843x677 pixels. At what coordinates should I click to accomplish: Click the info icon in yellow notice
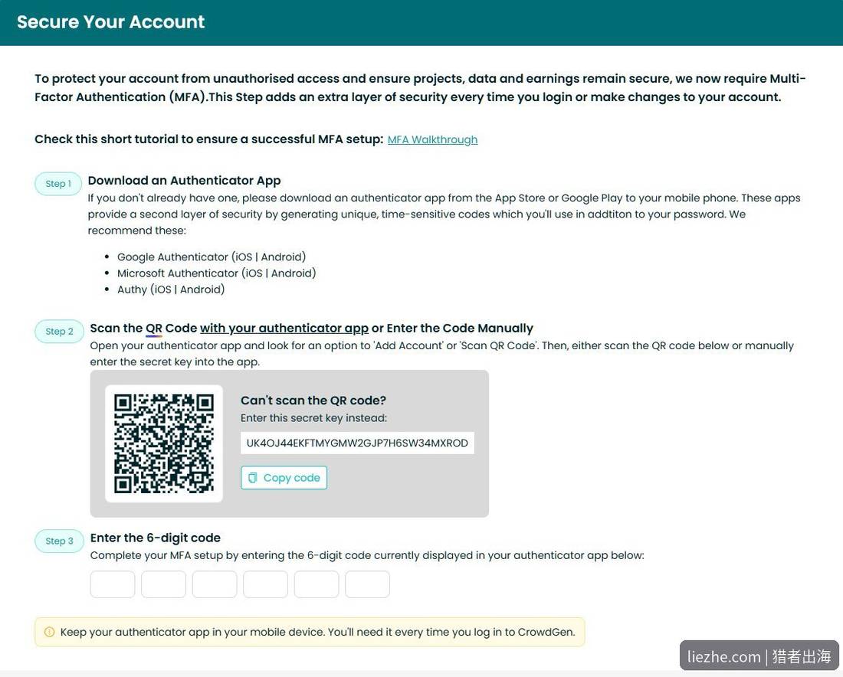tap(49, 632)
